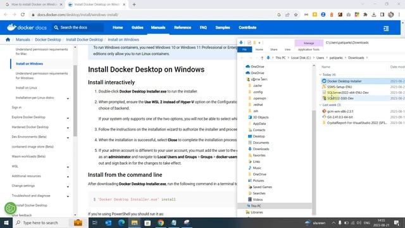Expand WSL sidebar section

pos(68,167)
